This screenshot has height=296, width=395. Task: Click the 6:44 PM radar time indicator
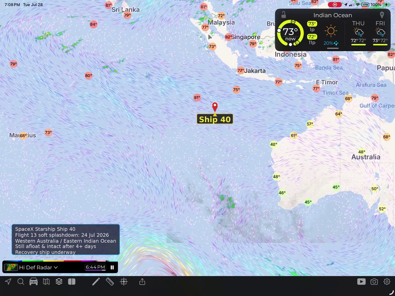[x=95, y=267]
